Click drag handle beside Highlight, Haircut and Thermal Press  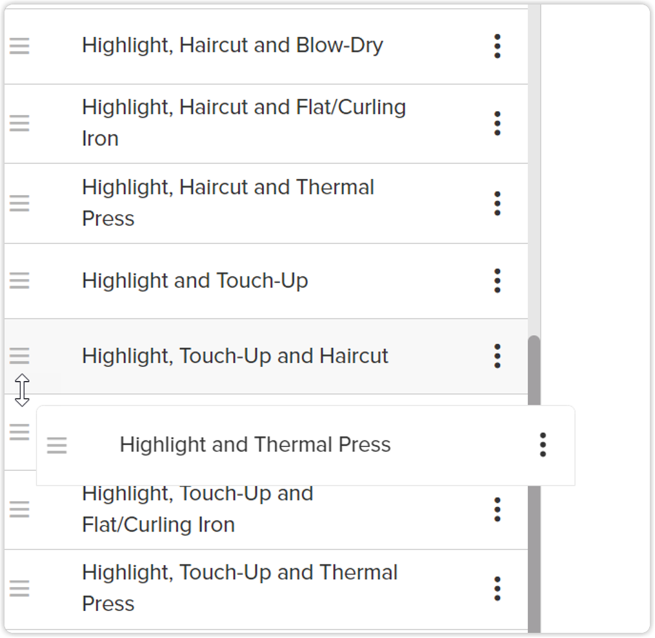[19, 203]
